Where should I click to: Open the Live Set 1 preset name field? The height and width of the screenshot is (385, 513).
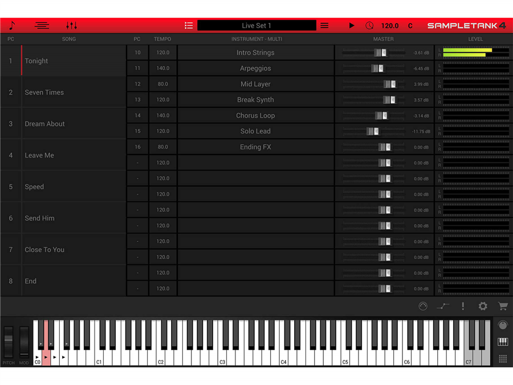coord(256,26)
